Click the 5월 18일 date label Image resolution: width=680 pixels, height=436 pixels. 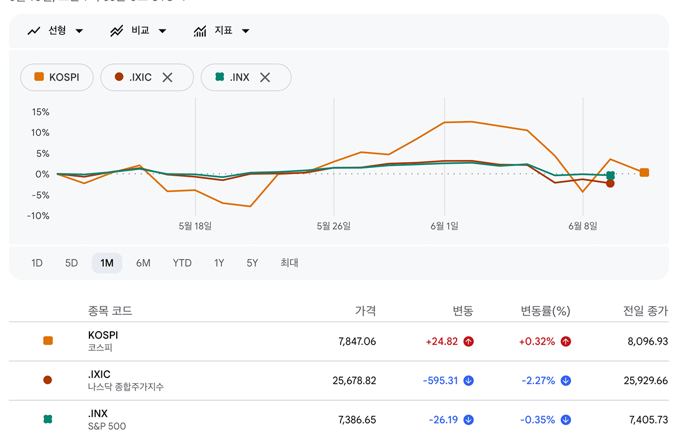point(195,226)
